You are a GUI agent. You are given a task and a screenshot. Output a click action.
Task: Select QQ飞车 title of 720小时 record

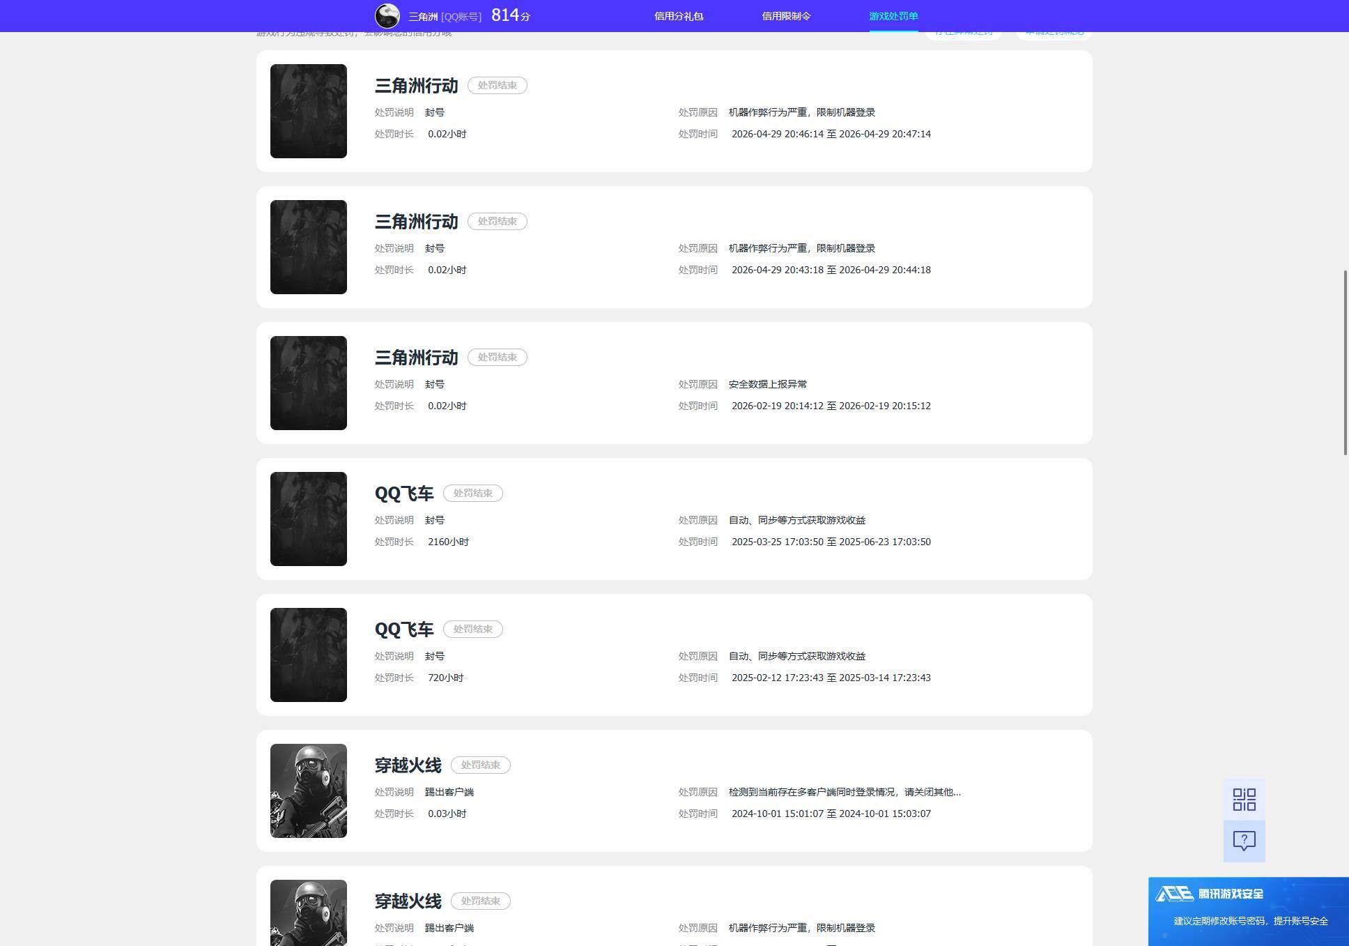[x=404, y=630]
